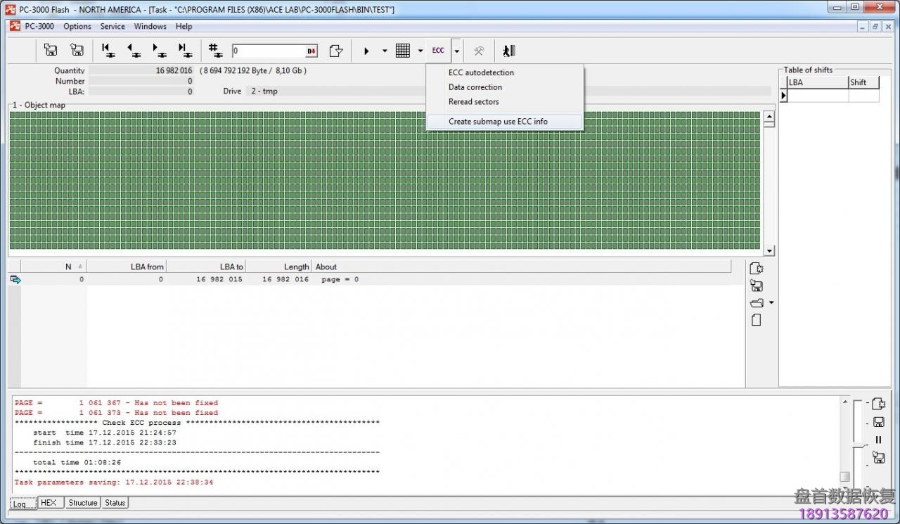900x524 pixels.
Task: Jump to first position toolbar icon
Action: pos(108,51)
